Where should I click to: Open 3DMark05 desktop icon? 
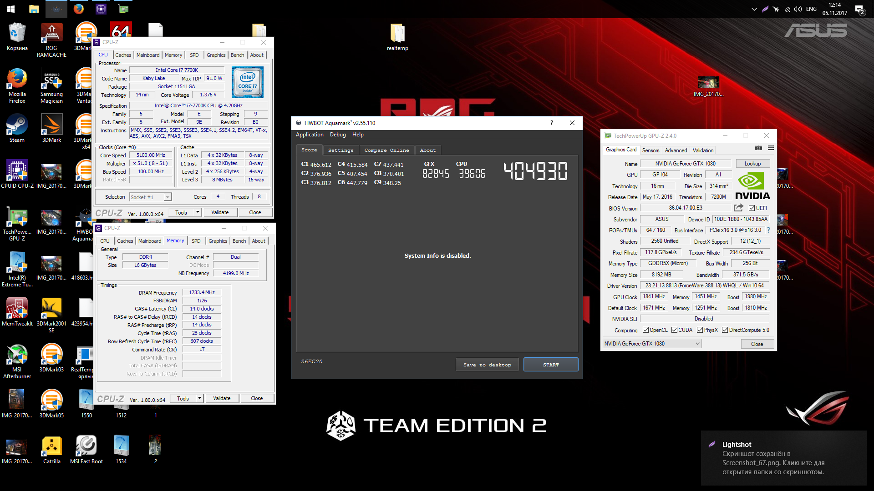pos(51,404)
